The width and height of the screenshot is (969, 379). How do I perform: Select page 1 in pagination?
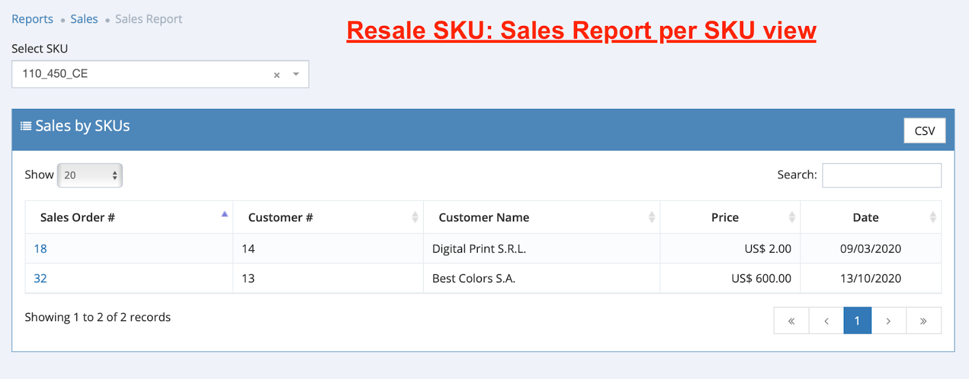[857, 321]
